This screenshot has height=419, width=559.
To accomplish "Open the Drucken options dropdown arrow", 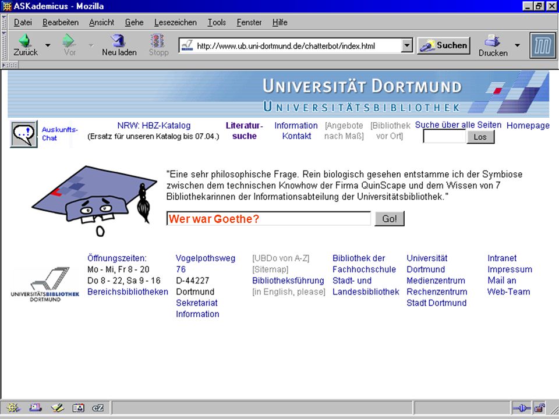I will pyautogui.click(x=517, y=45).
